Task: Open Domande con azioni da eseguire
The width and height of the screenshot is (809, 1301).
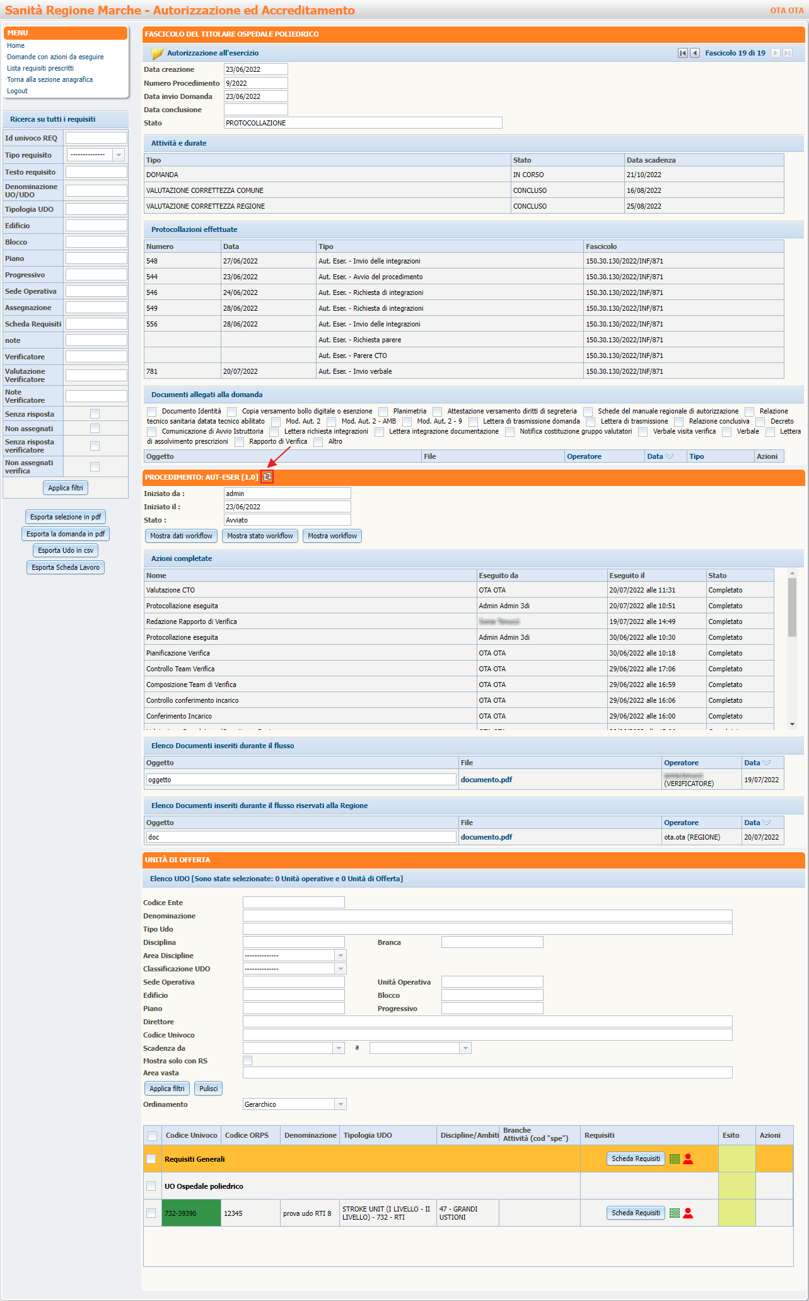Action: [x=55, y=57]
